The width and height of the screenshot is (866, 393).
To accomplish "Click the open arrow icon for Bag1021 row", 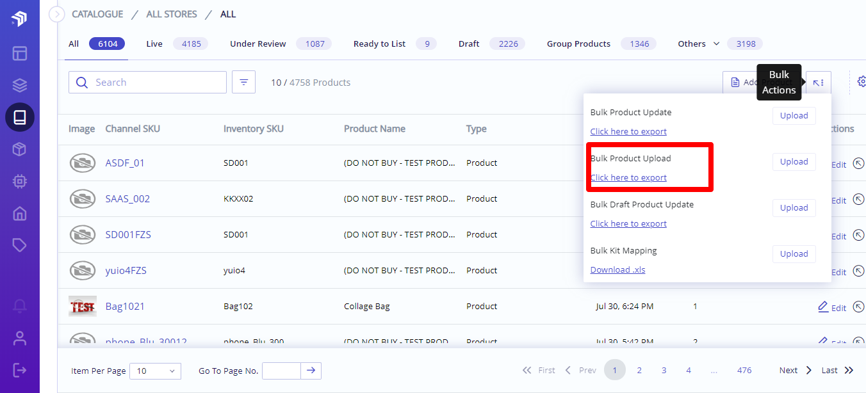I will [859, 307].
